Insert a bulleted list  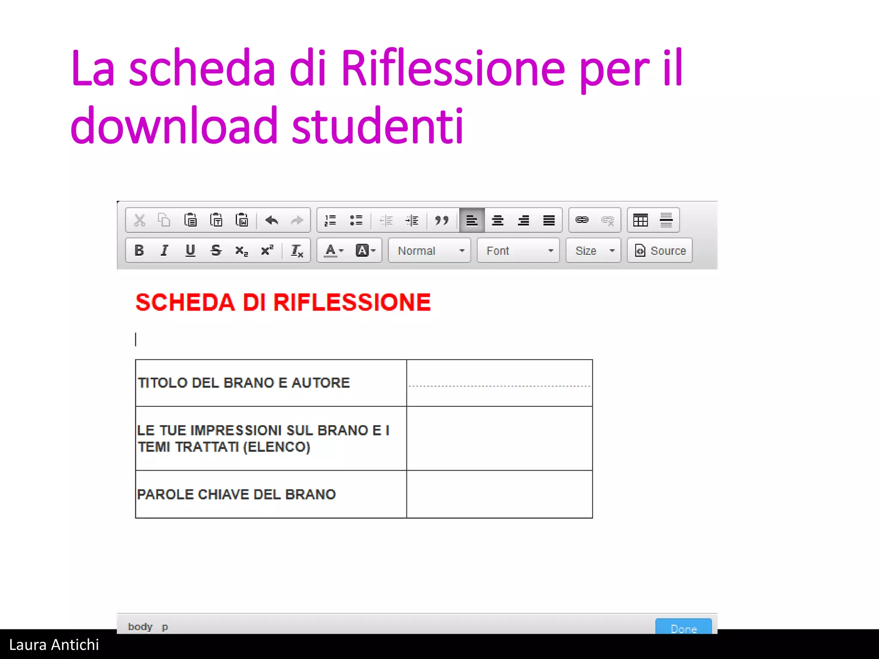pyautogui.click(x=356, y=221)
